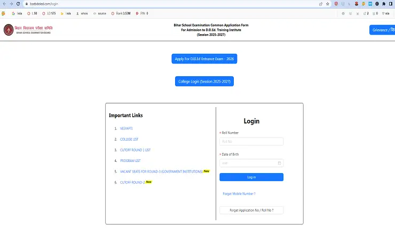The width and height of the screenshot is (395, 235).
Task: Click the Forget Mobile Number link
Action: [239, 193]
